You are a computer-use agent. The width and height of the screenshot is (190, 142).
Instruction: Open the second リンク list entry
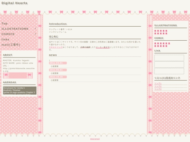(158, 86)
